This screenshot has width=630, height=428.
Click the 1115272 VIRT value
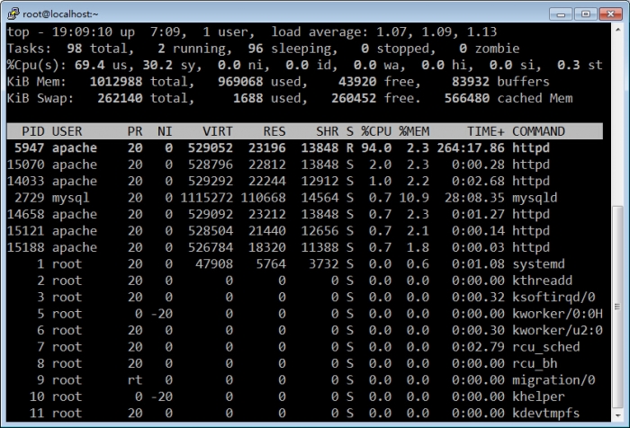coord(206,198)
